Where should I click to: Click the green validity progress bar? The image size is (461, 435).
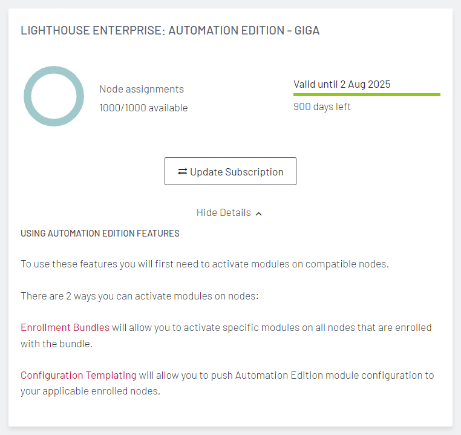tap(367, 94)
